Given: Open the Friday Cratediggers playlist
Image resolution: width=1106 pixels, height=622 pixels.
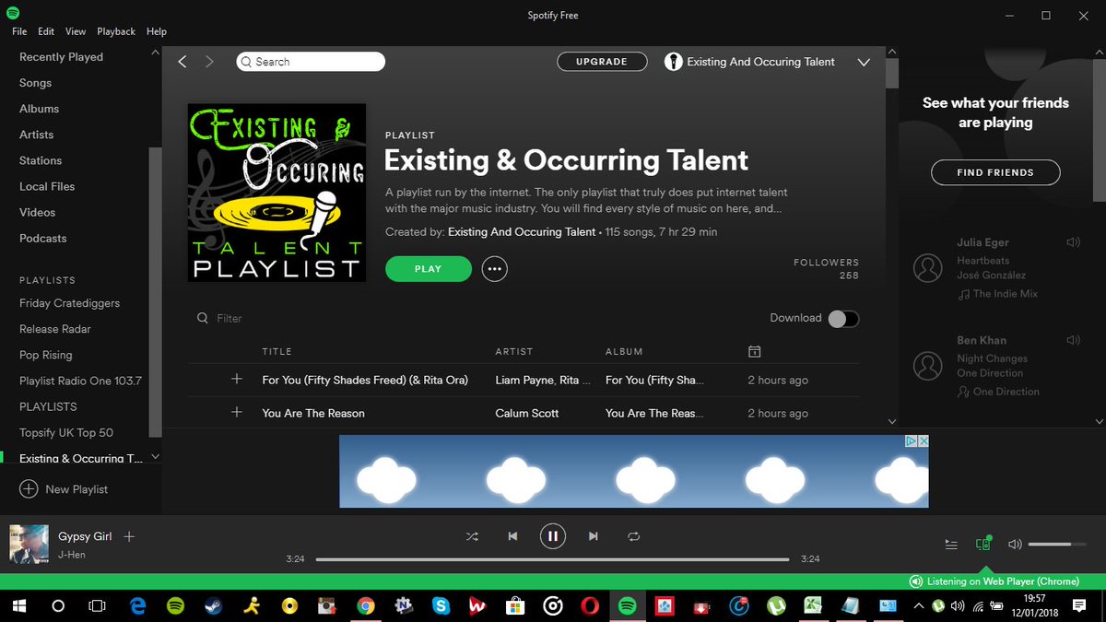Looking at the screenshot, I should coord(70,303).
